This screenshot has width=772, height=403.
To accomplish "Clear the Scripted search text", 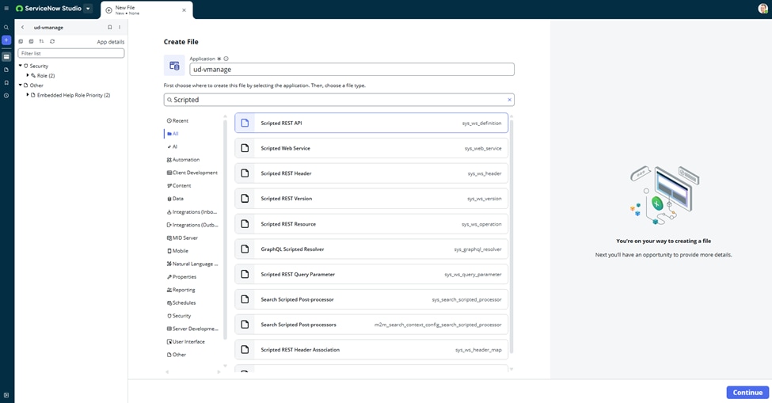I will [x=509, y=100].
